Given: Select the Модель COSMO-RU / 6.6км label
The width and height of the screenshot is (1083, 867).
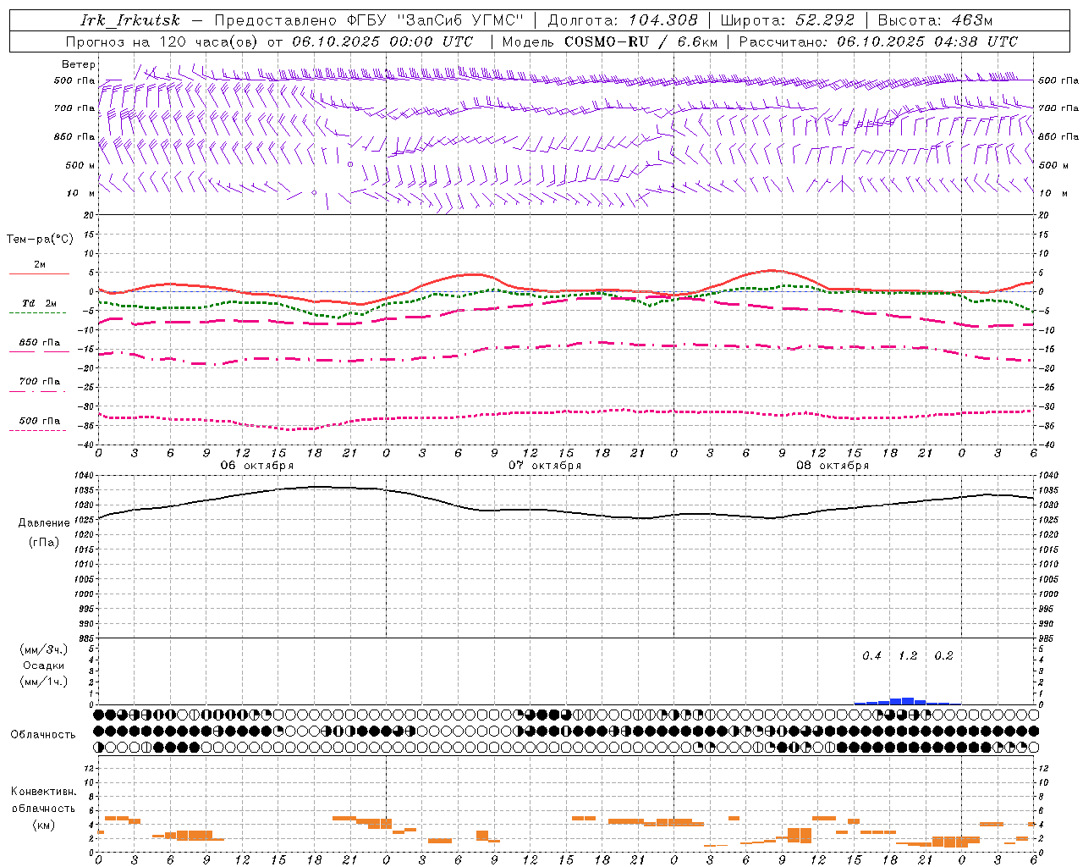Looking at the screenshot, I should click(609, 41).
